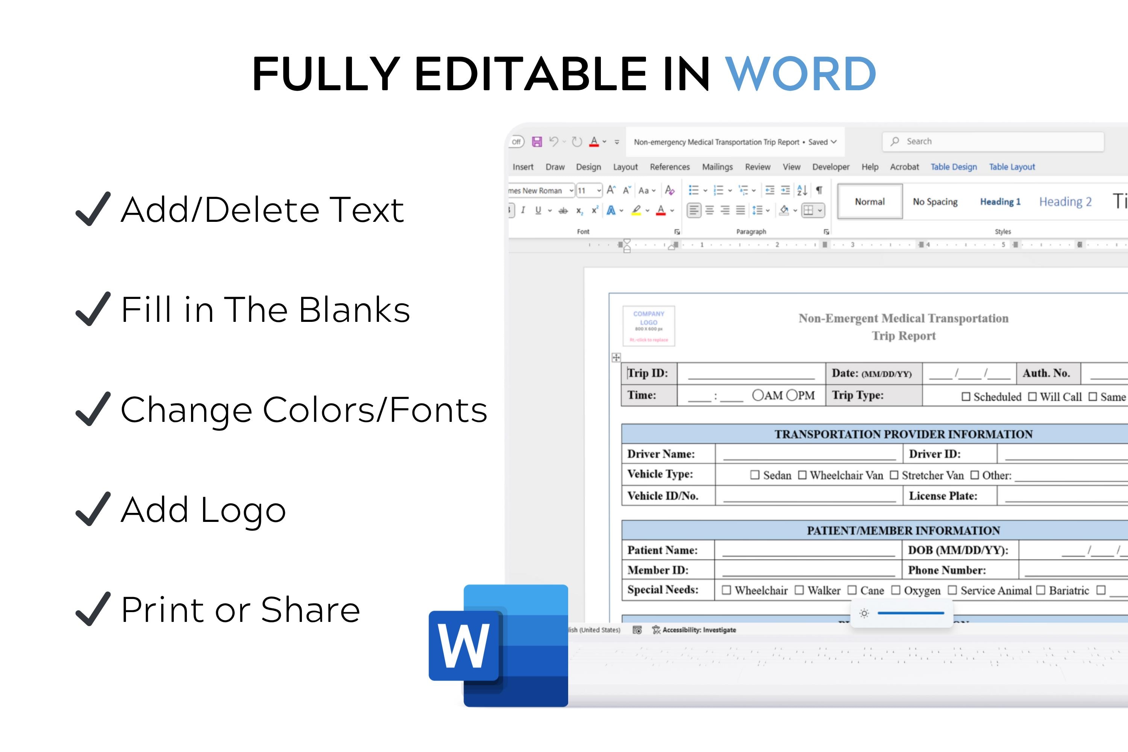Apply red font color in Font group
This screenshot has height=752, width=1128.
coord(661,210)
